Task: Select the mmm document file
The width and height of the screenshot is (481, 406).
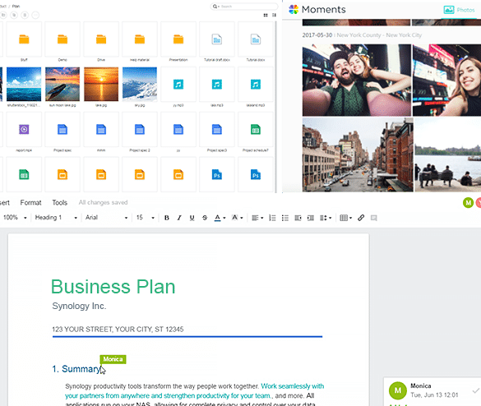Action: [101, 129]
